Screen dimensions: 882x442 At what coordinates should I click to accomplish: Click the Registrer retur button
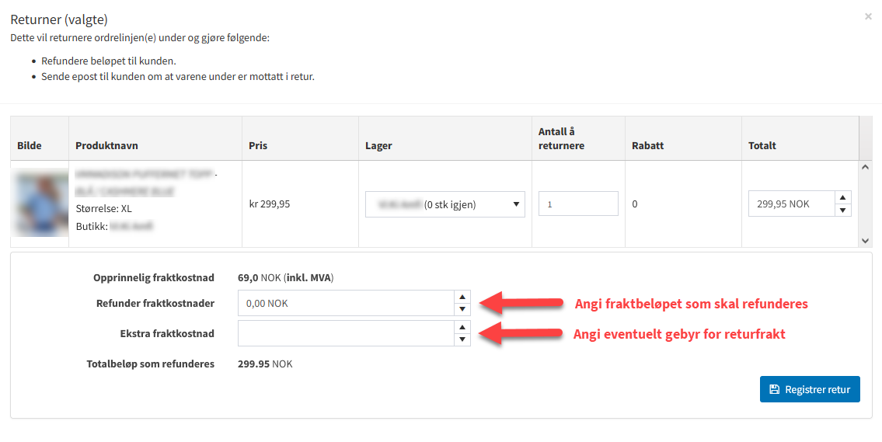coord(809,389)
